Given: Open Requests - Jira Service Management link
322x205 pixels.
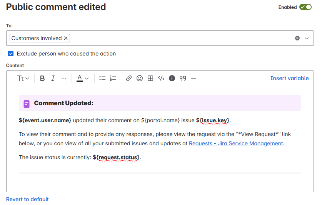Looking at the screenshot, I should [236, 143].
